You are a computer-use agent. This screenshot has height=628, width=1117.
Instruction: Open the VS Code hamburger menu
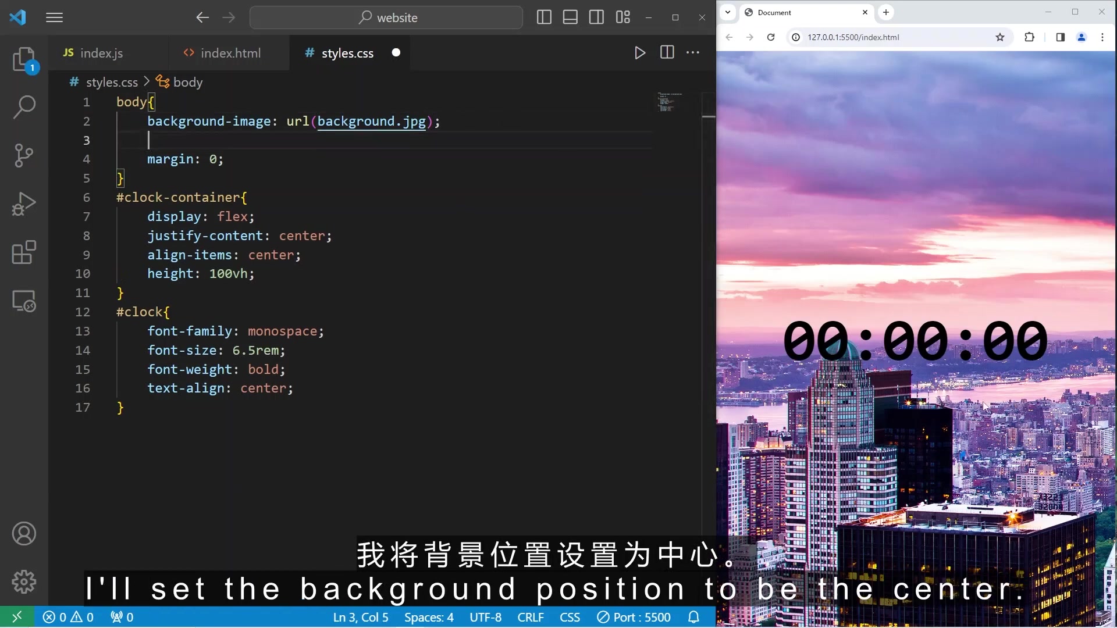[54, 17]
